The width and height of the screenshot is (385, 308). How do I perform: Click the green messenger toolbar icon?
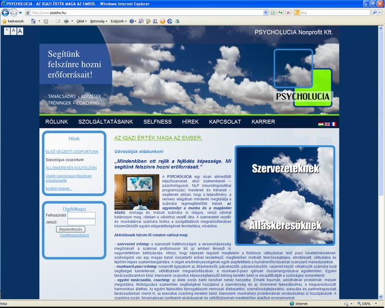(177, 22)
